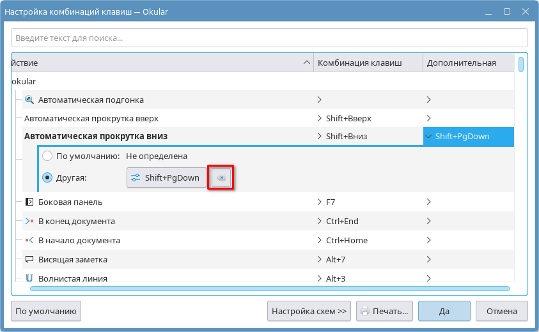
Task: Click the В начало документа icon
Action: pos(29,240)
